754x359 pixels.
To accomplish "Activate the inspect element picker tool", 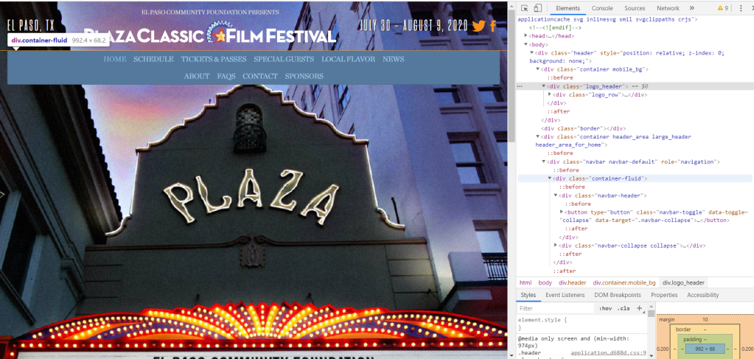I will tap(523, 8).
